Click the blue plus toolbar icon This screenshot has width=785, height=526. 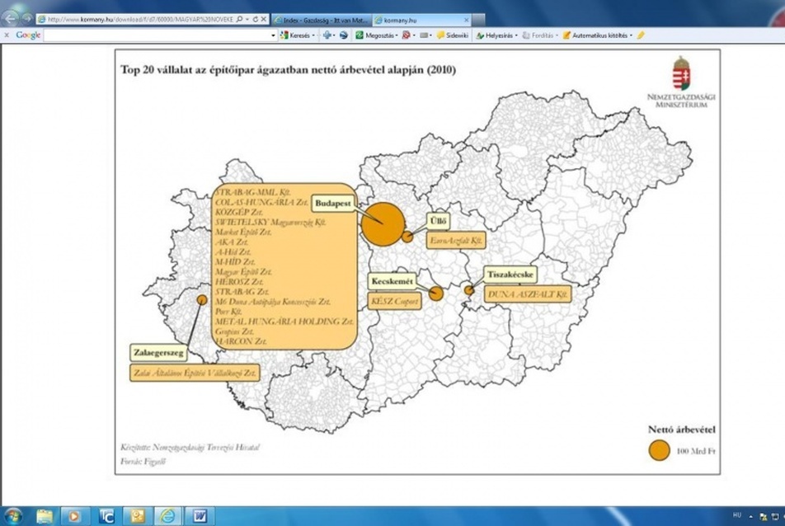pos(327,35)
